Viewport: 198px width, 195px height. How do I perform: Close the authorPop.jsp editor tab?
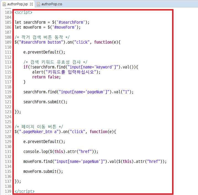(x=31, y=4)
